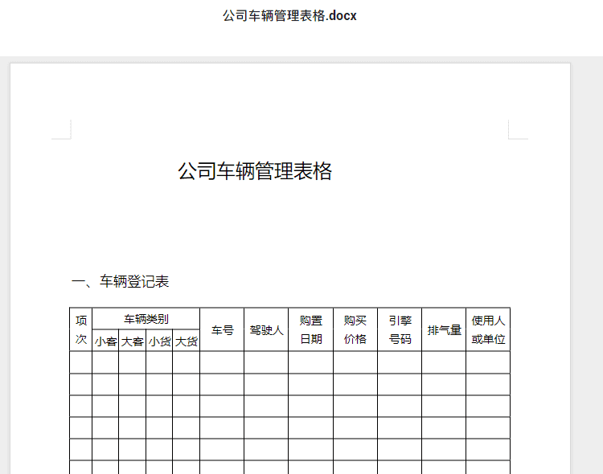Select the 项次 header cell
This screenshot has width=603, height=474.
pos(80,329)
